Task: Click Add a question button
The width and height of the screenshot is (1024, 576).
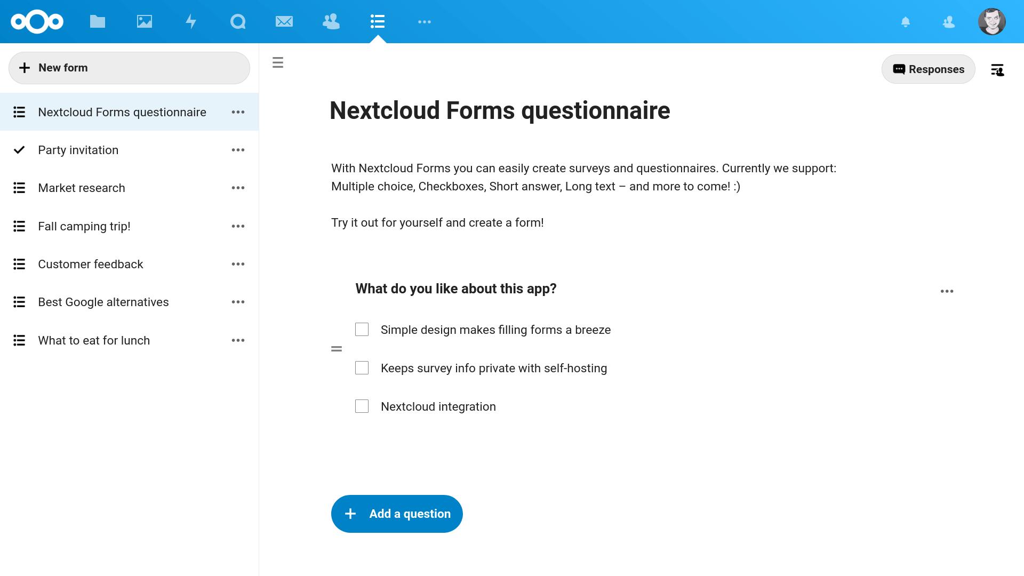Action: pyautogui.click(x=397, y=514)
